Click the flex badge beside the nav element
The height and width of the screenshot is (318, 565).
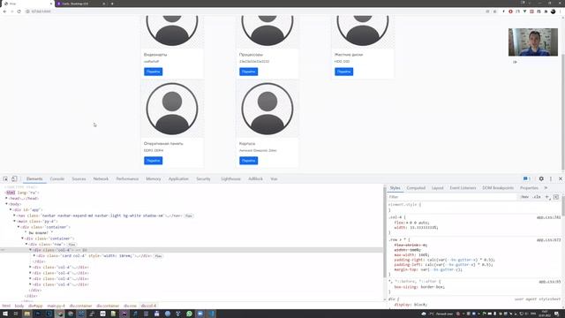click(x=189, y=216)
